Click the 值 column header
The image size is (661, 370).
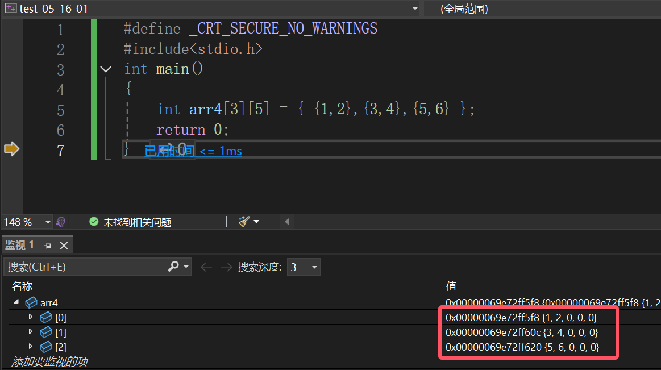tap(451, 286)
